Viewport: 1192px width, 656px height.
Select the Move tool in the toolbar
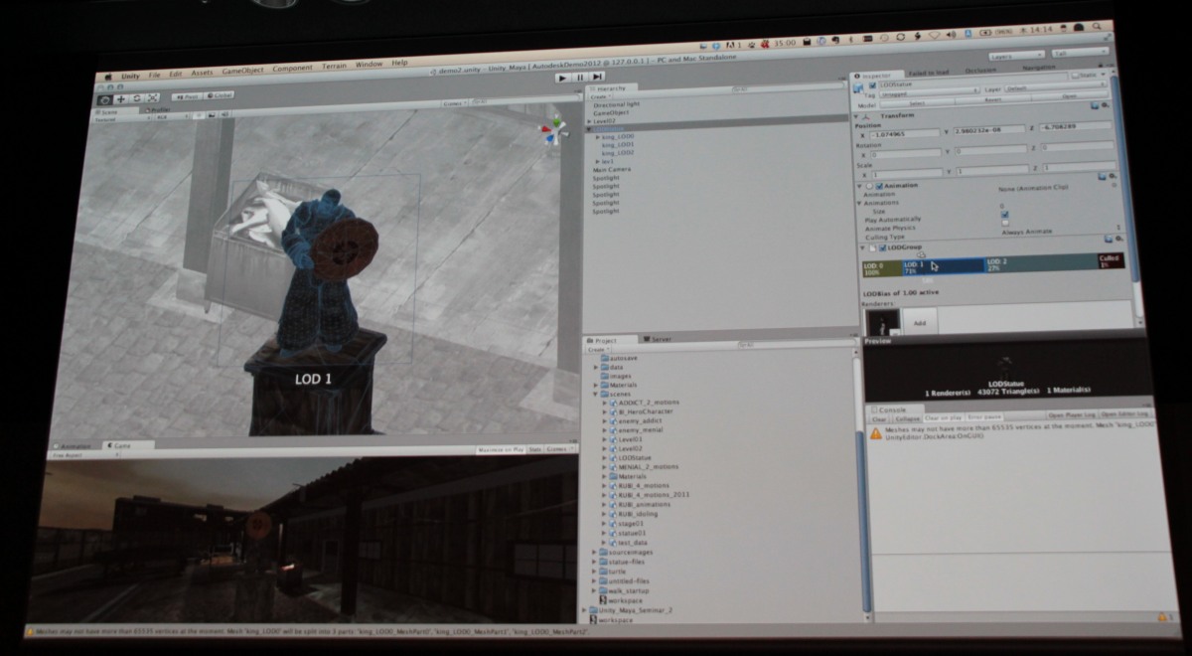tap(121, 98)
